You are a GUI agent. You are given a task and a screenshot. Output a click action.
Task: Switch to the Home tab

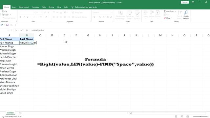pos(7,7)
